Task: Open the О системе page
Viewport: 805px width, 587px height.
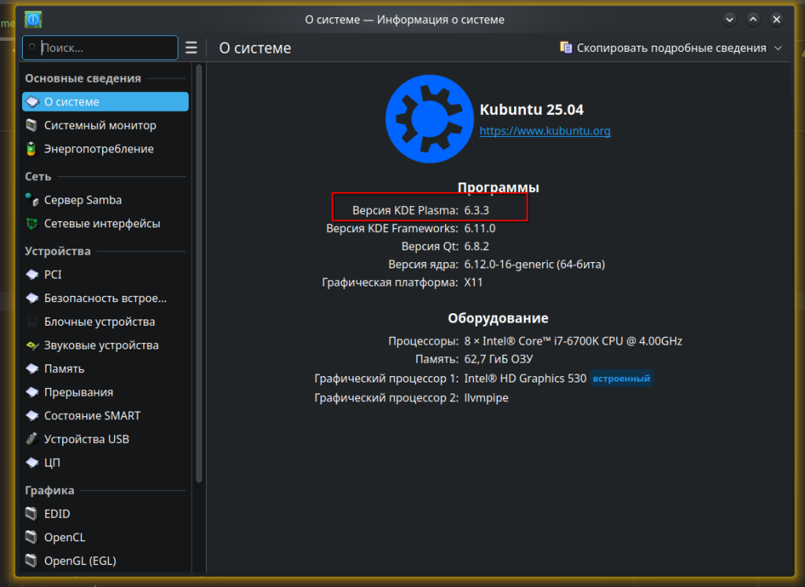Action: 105,102
